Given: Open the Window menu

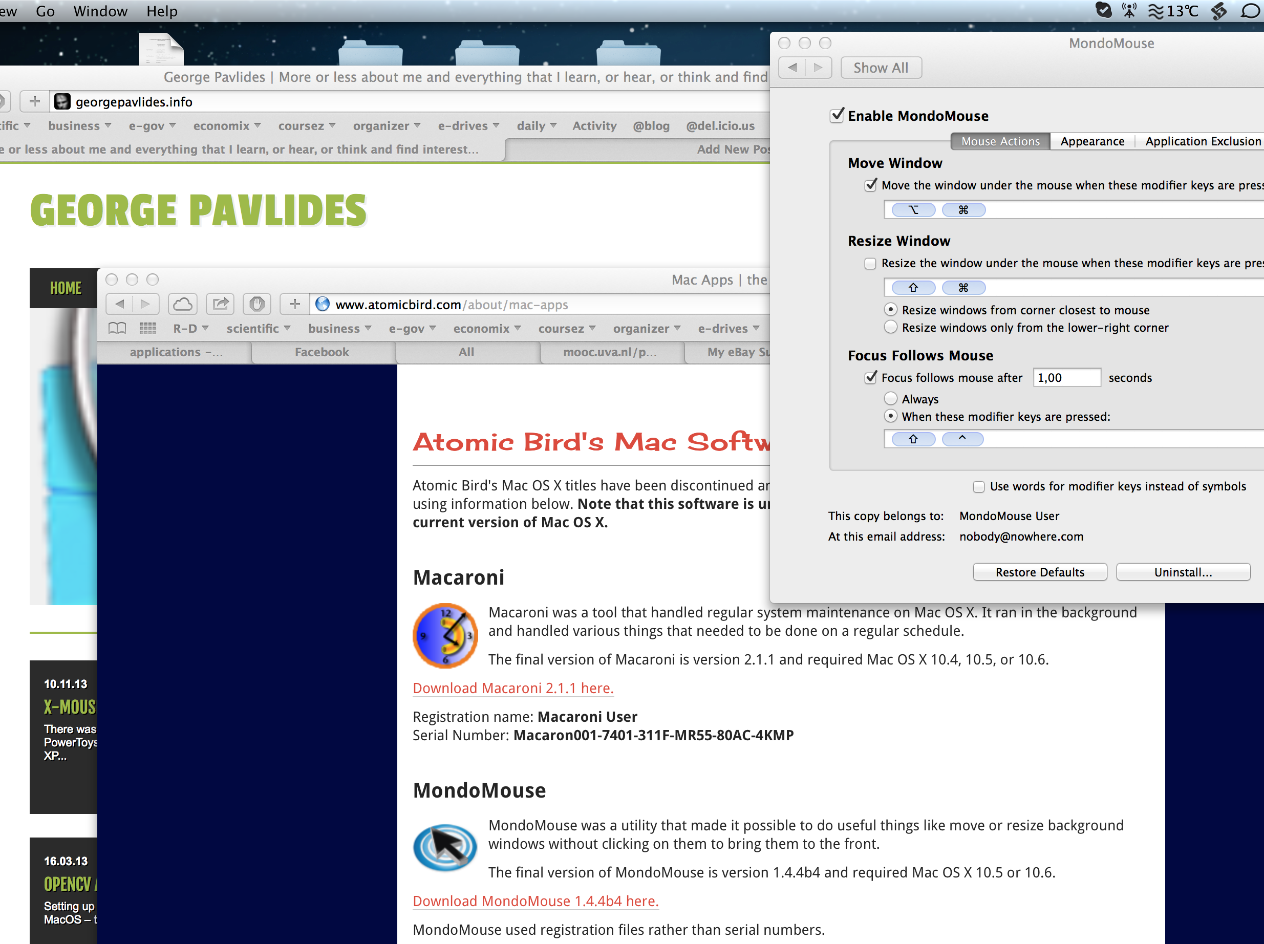Looking at the screenshot, I should (100, 11).
